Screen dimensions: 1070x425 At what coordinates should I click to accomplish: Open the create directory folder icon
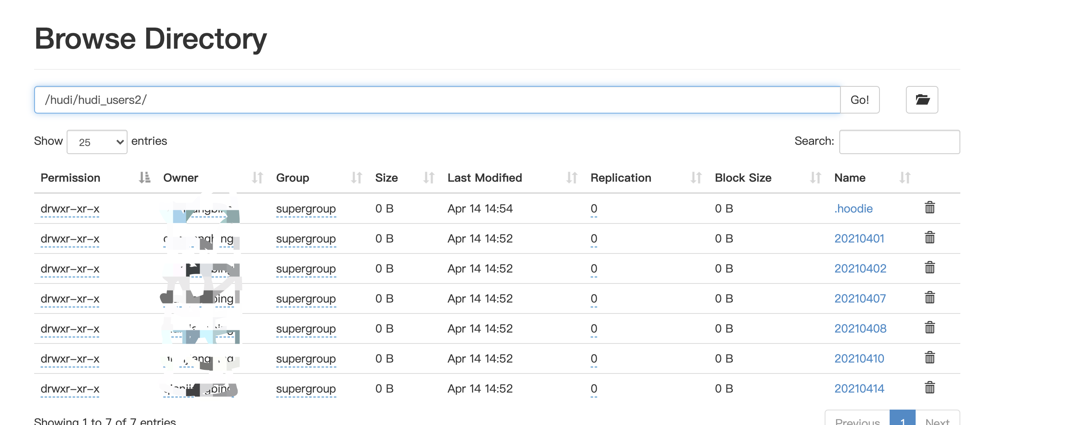click(922, 99)
